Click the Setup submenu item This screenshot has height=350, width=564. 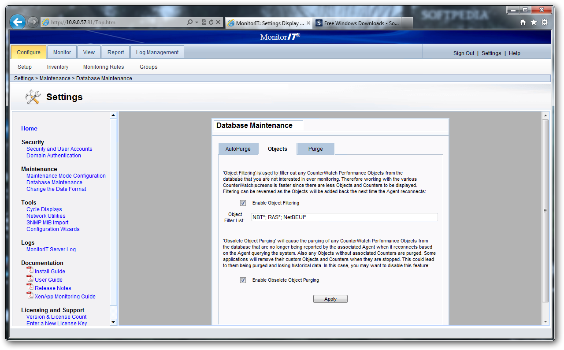(x=25, y=67)
